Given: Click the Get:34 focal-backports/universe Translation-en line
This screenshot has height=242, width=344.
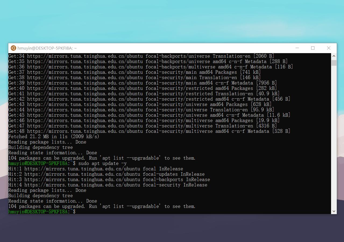Looking at the screenshot, I should click(141, 56).
